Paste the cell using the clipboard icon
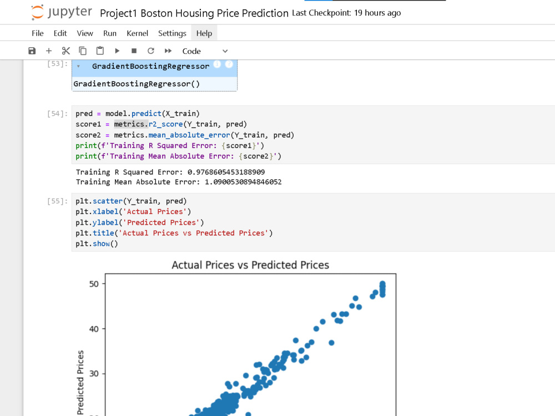This screenshot has width=555, height=416. point(100,51)
